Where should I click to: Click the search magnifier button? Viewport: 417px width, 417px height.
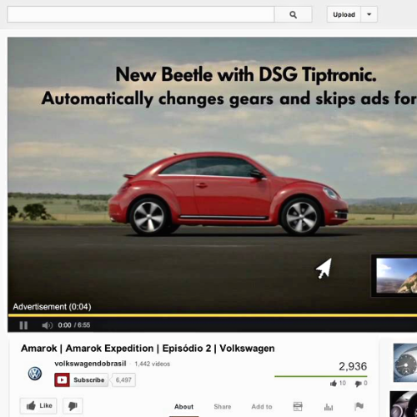point(293,14)
